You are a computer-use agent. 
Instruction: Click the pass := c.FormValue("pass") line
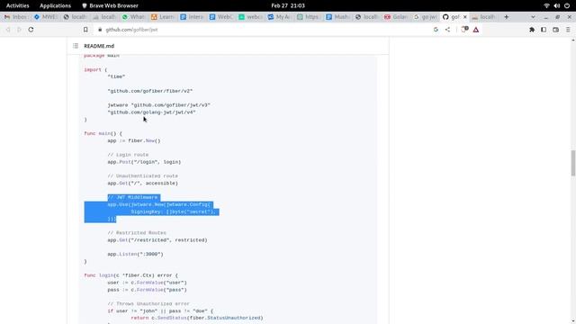[147, 290]
